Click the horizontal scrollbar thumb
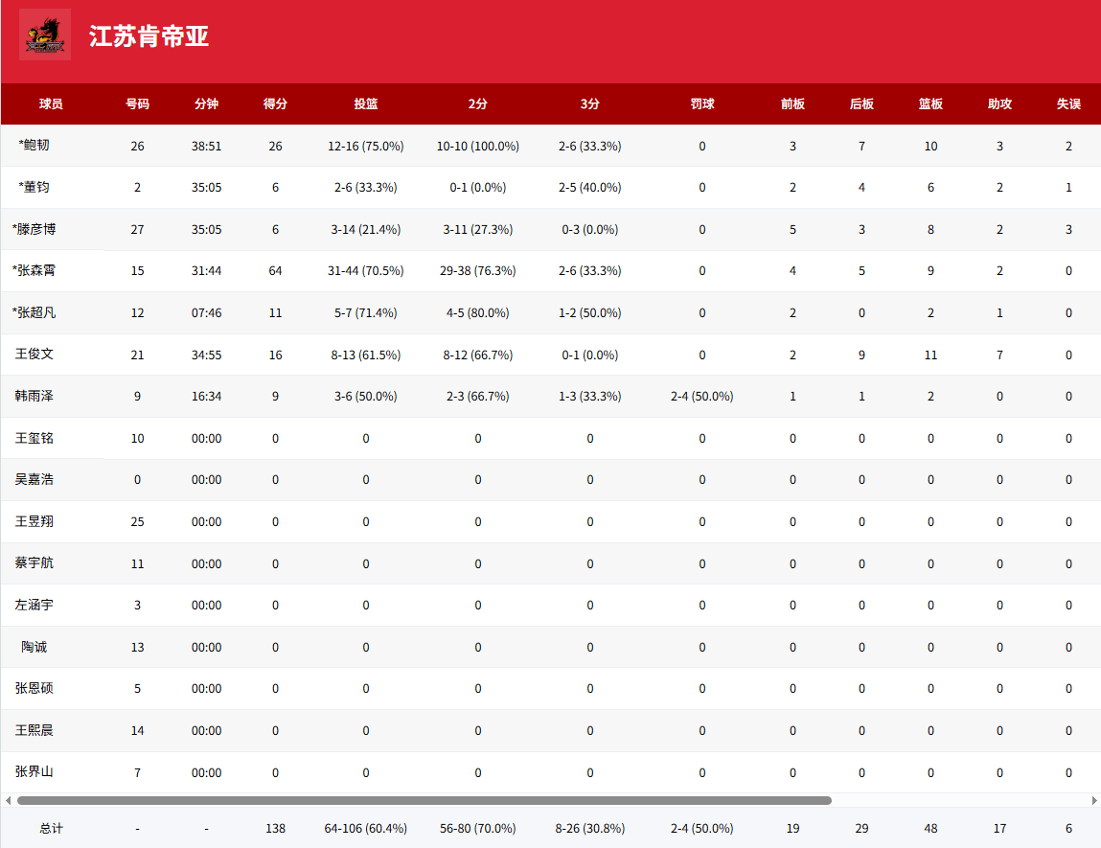The image size is (1101, 848). 424,800
